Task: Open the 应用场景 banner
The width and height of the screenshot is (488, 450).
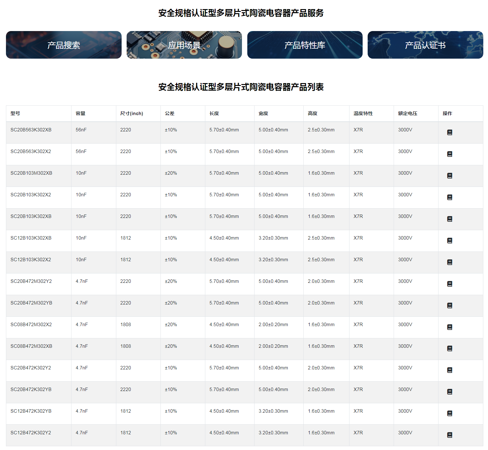Action: click(184, 45)
